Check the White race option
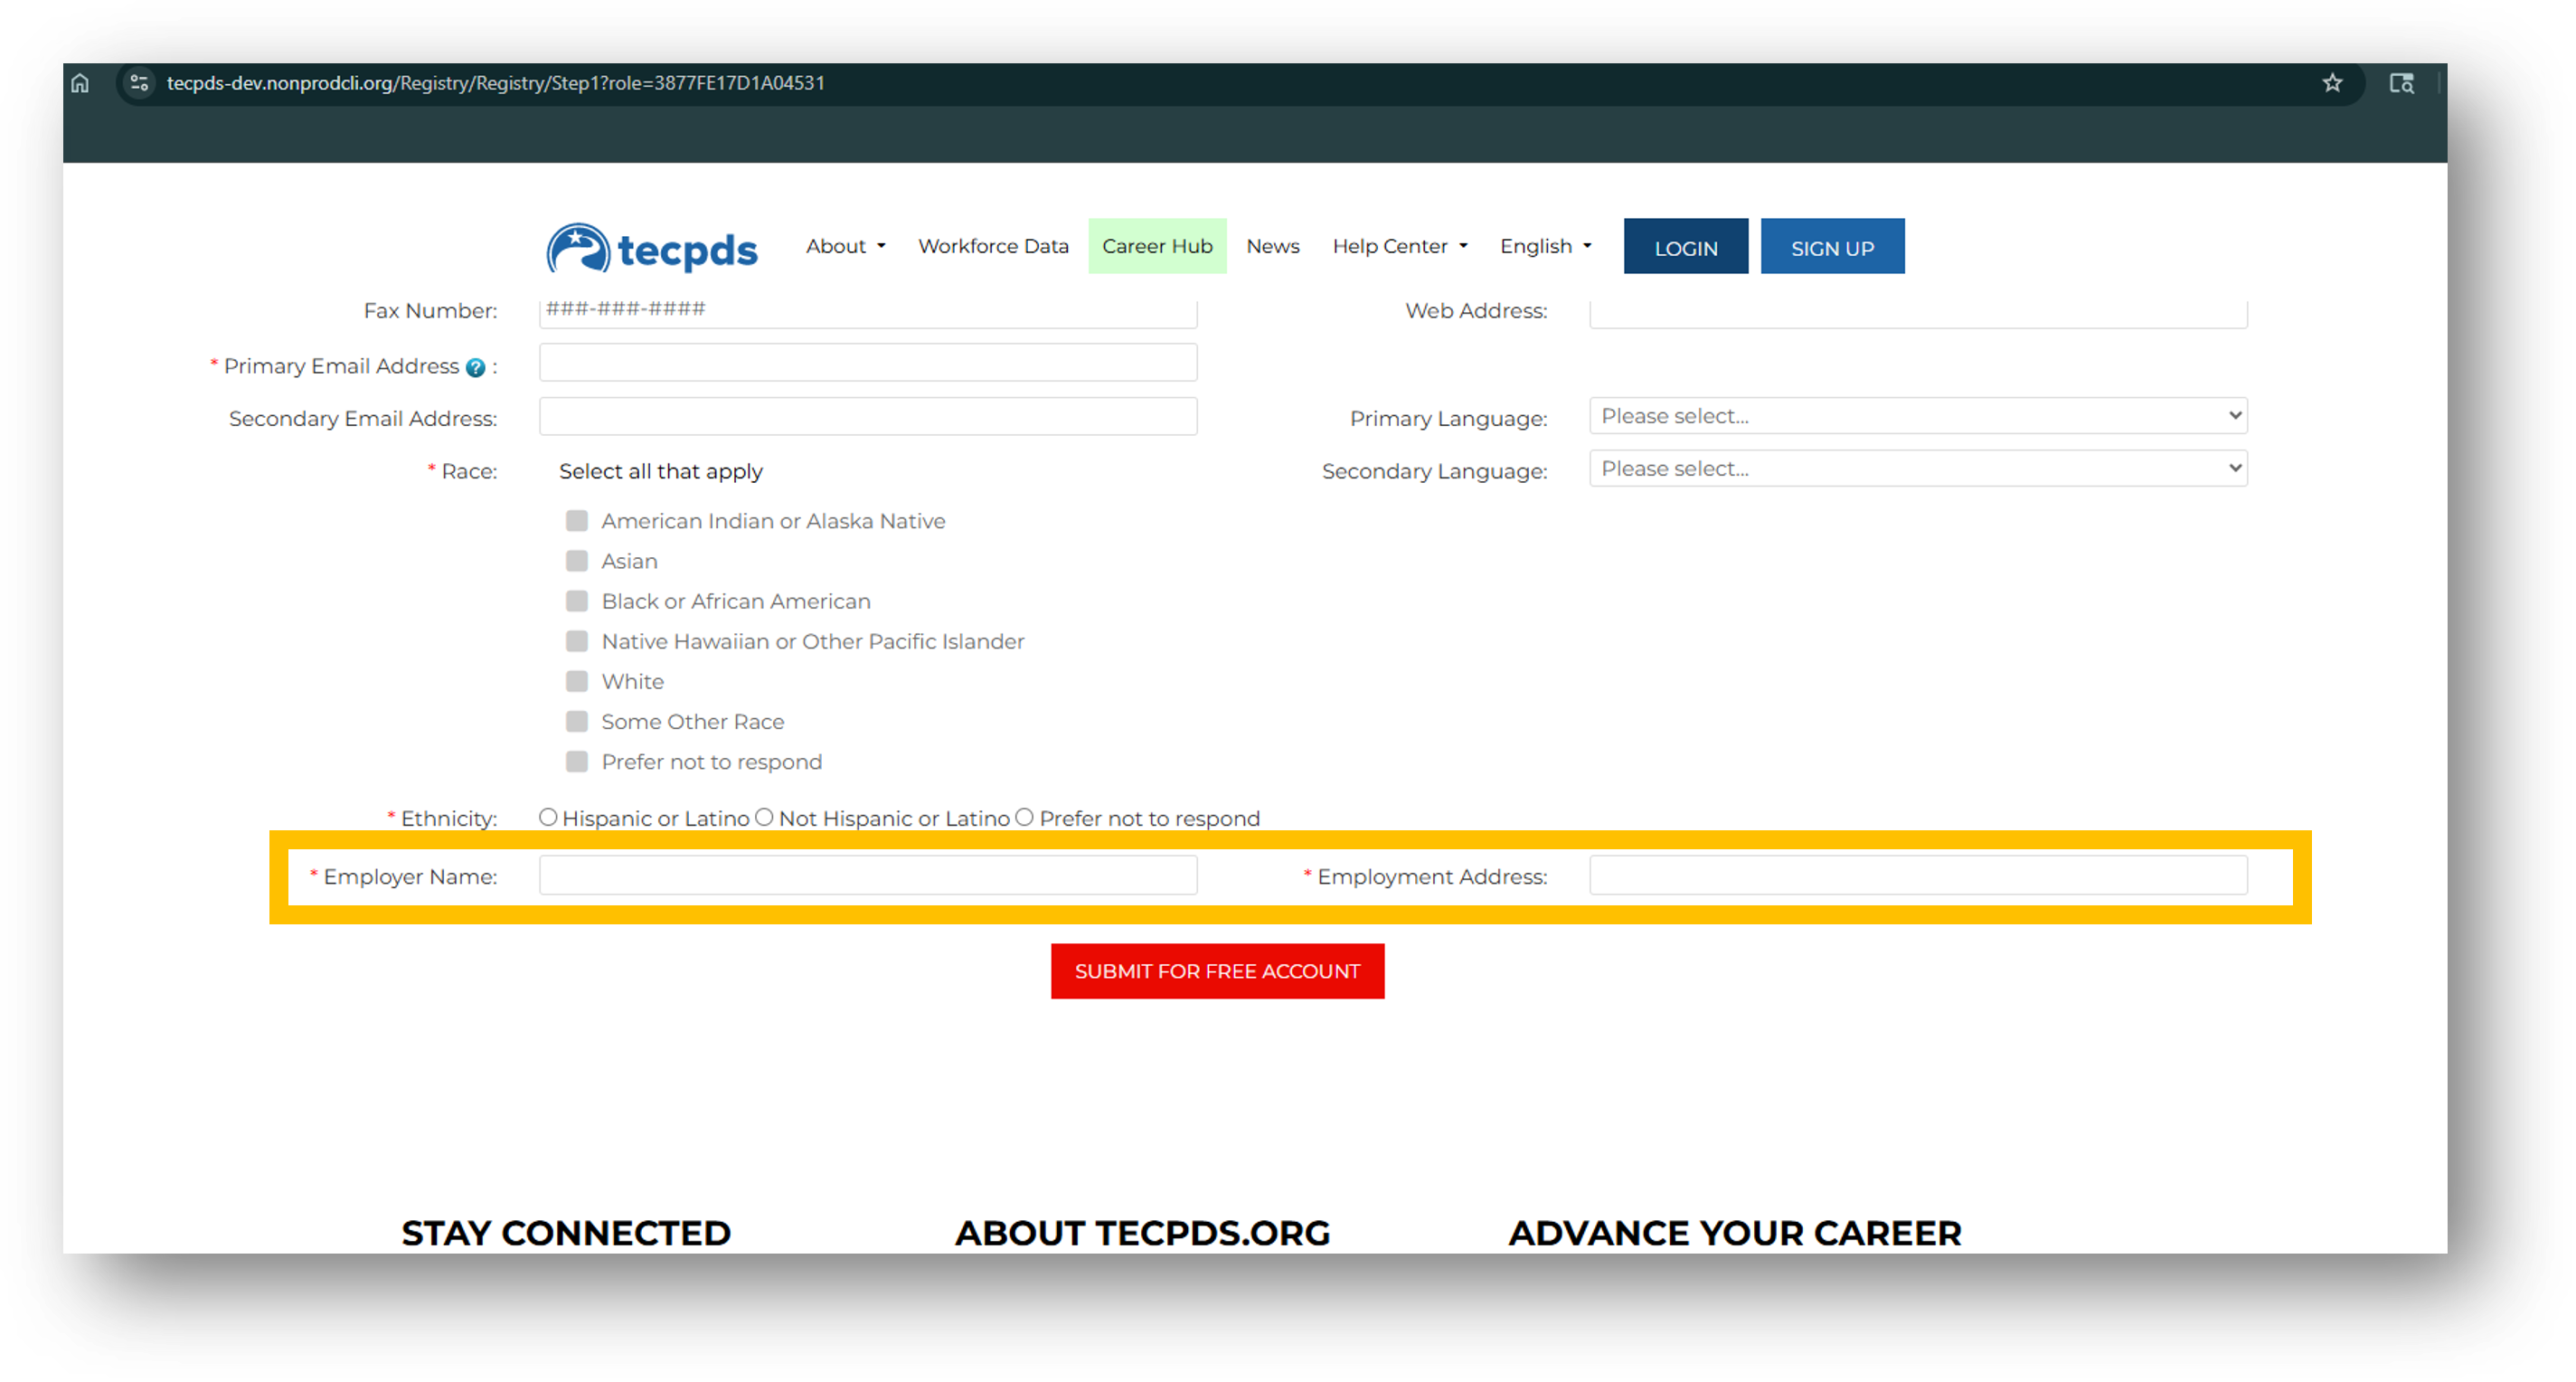2576x1382 pixels. [x=577, y=681]
